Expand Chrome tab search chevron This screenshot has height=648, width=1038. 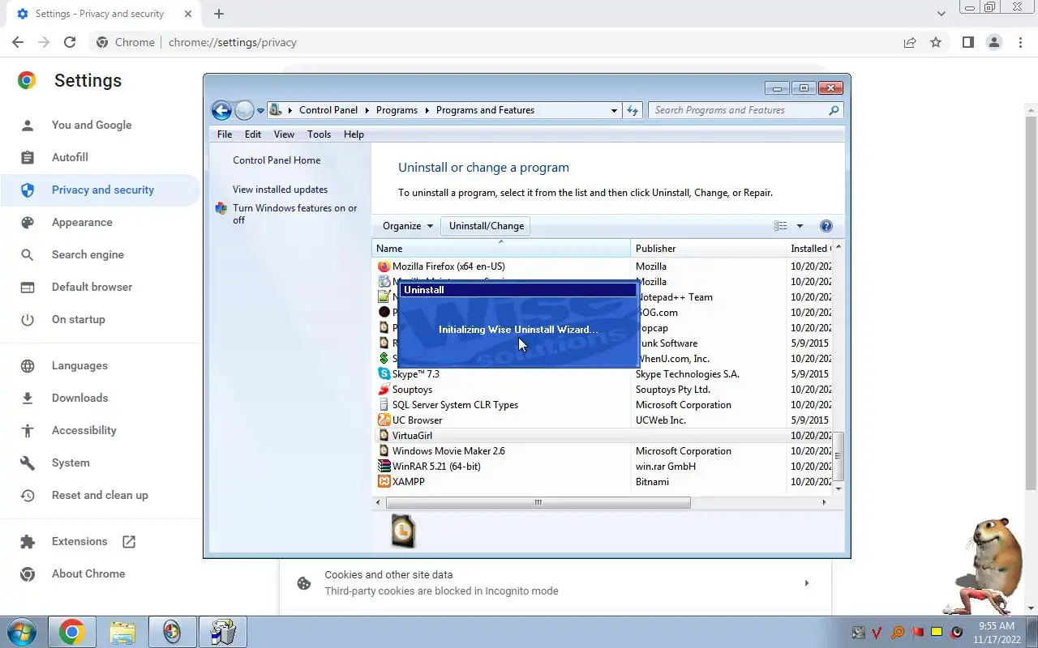point(941,14)
